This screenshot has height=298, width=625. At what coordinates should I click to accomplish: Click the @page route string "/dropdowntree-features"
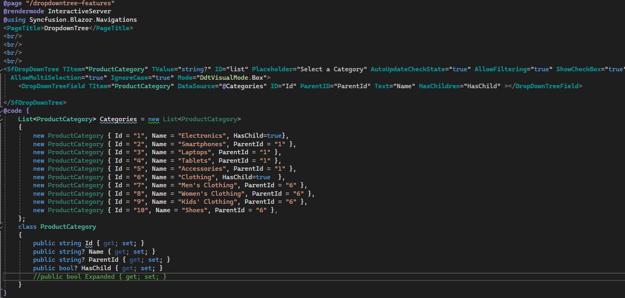click(x=66, y=3)
